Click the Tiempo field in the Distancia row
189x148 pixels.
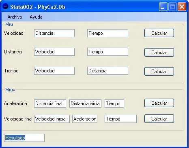coord(107,52)
